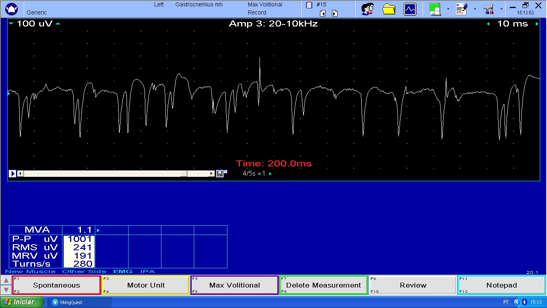Click the floppy disk save icon

pos(219,174)
